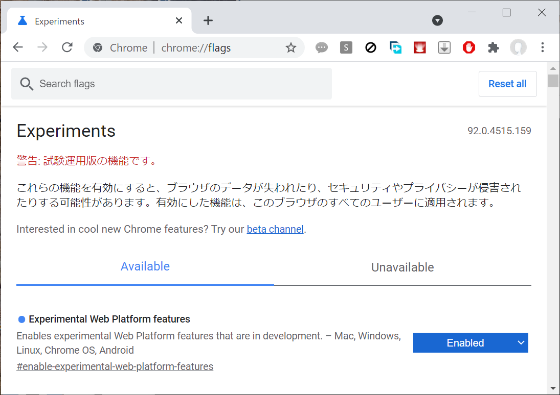Click the red warning text 警告: 試験運用版の機能です。
The width and height of the screenshot is (560, 395).
click(87, 161)
